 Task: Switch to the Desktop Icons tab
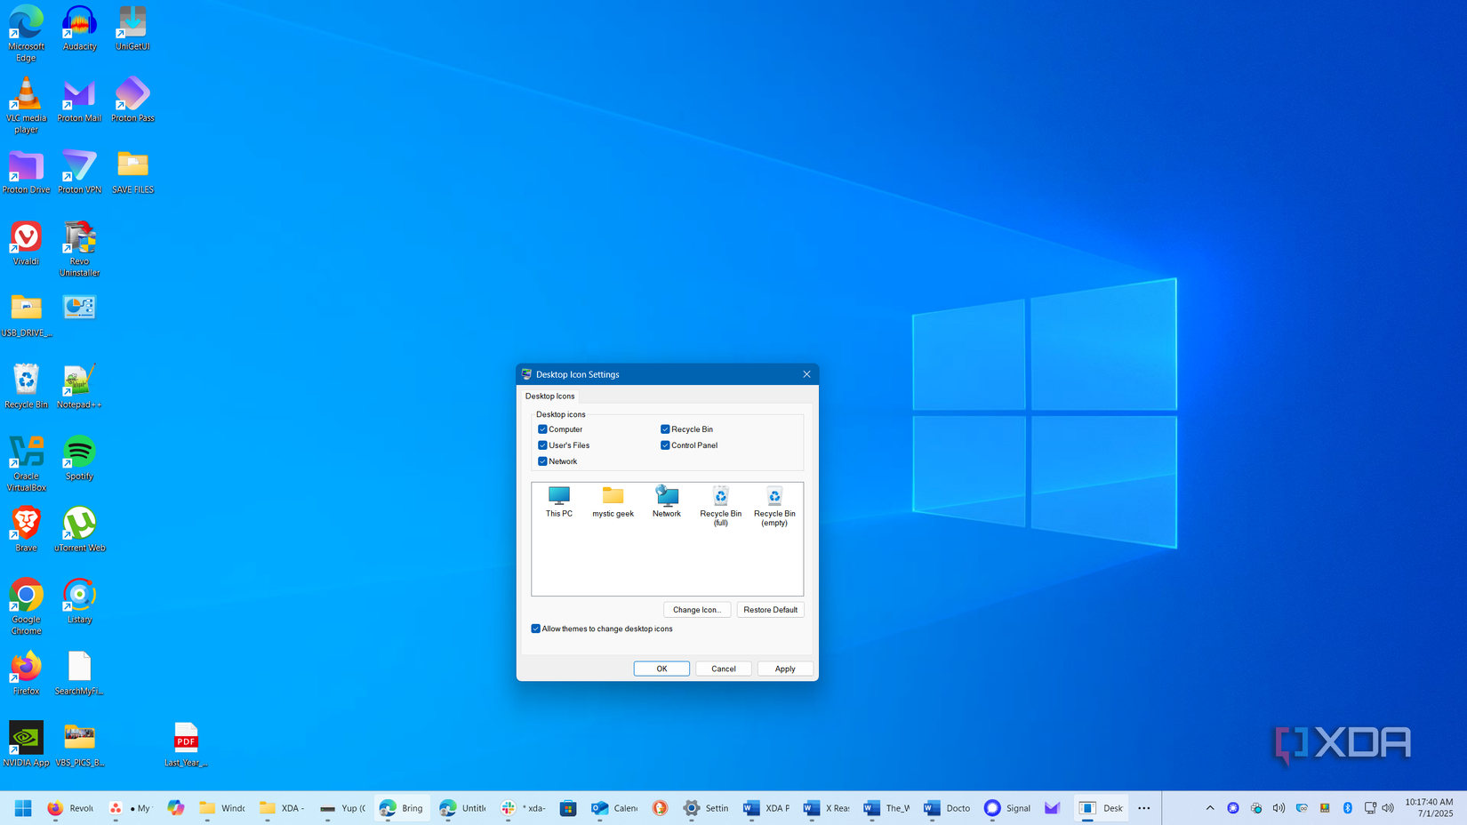click(x=549, y=396)
